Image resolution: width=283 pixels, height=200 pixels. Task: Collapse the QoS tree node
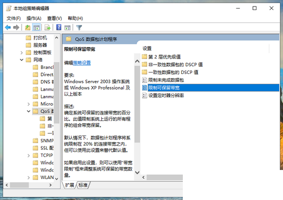(29, 111)
